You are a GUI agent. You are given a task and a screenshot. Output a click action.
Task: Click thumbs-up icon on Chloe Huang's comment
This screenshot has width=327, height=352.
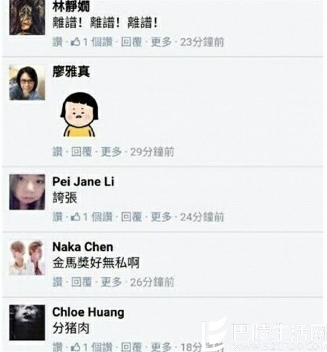tap(75, 347)
